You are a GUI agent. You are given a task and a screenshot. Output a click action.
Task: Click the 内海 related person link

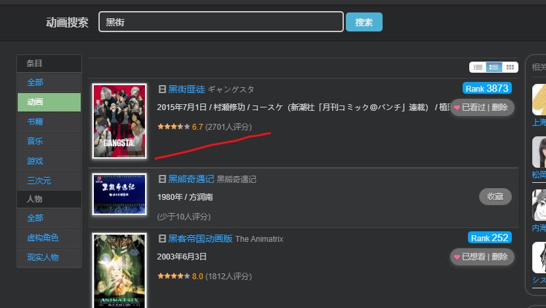tap(539, 228)
